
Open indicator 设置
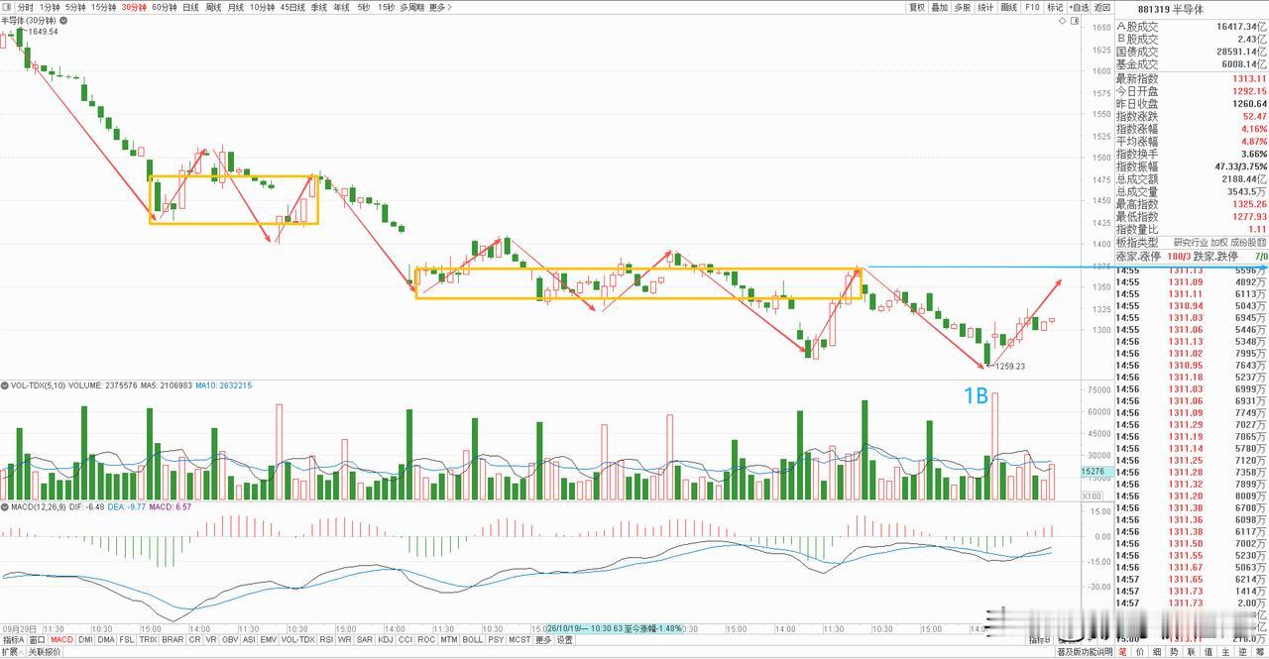(564, 640)
